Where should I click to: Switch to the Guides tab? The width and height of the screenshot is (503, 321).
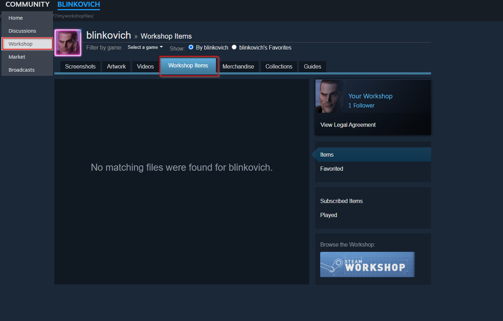pos(312,66)
